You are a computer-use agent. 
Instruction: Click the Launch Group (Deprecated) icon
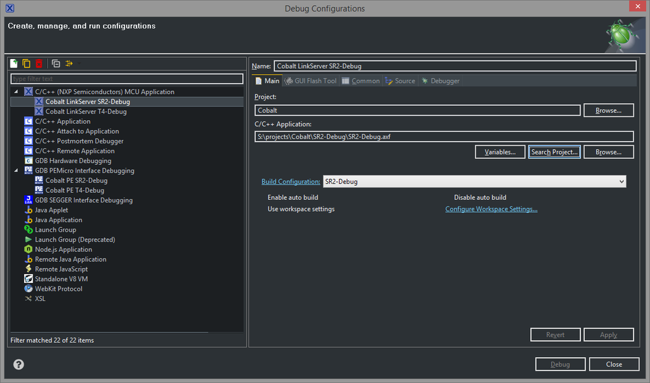coord(28,240)
